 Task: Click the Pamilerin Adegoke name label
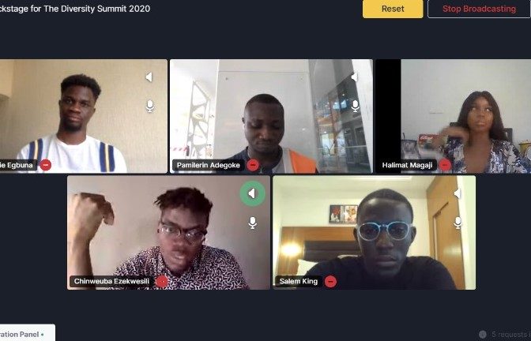(209, 165)
